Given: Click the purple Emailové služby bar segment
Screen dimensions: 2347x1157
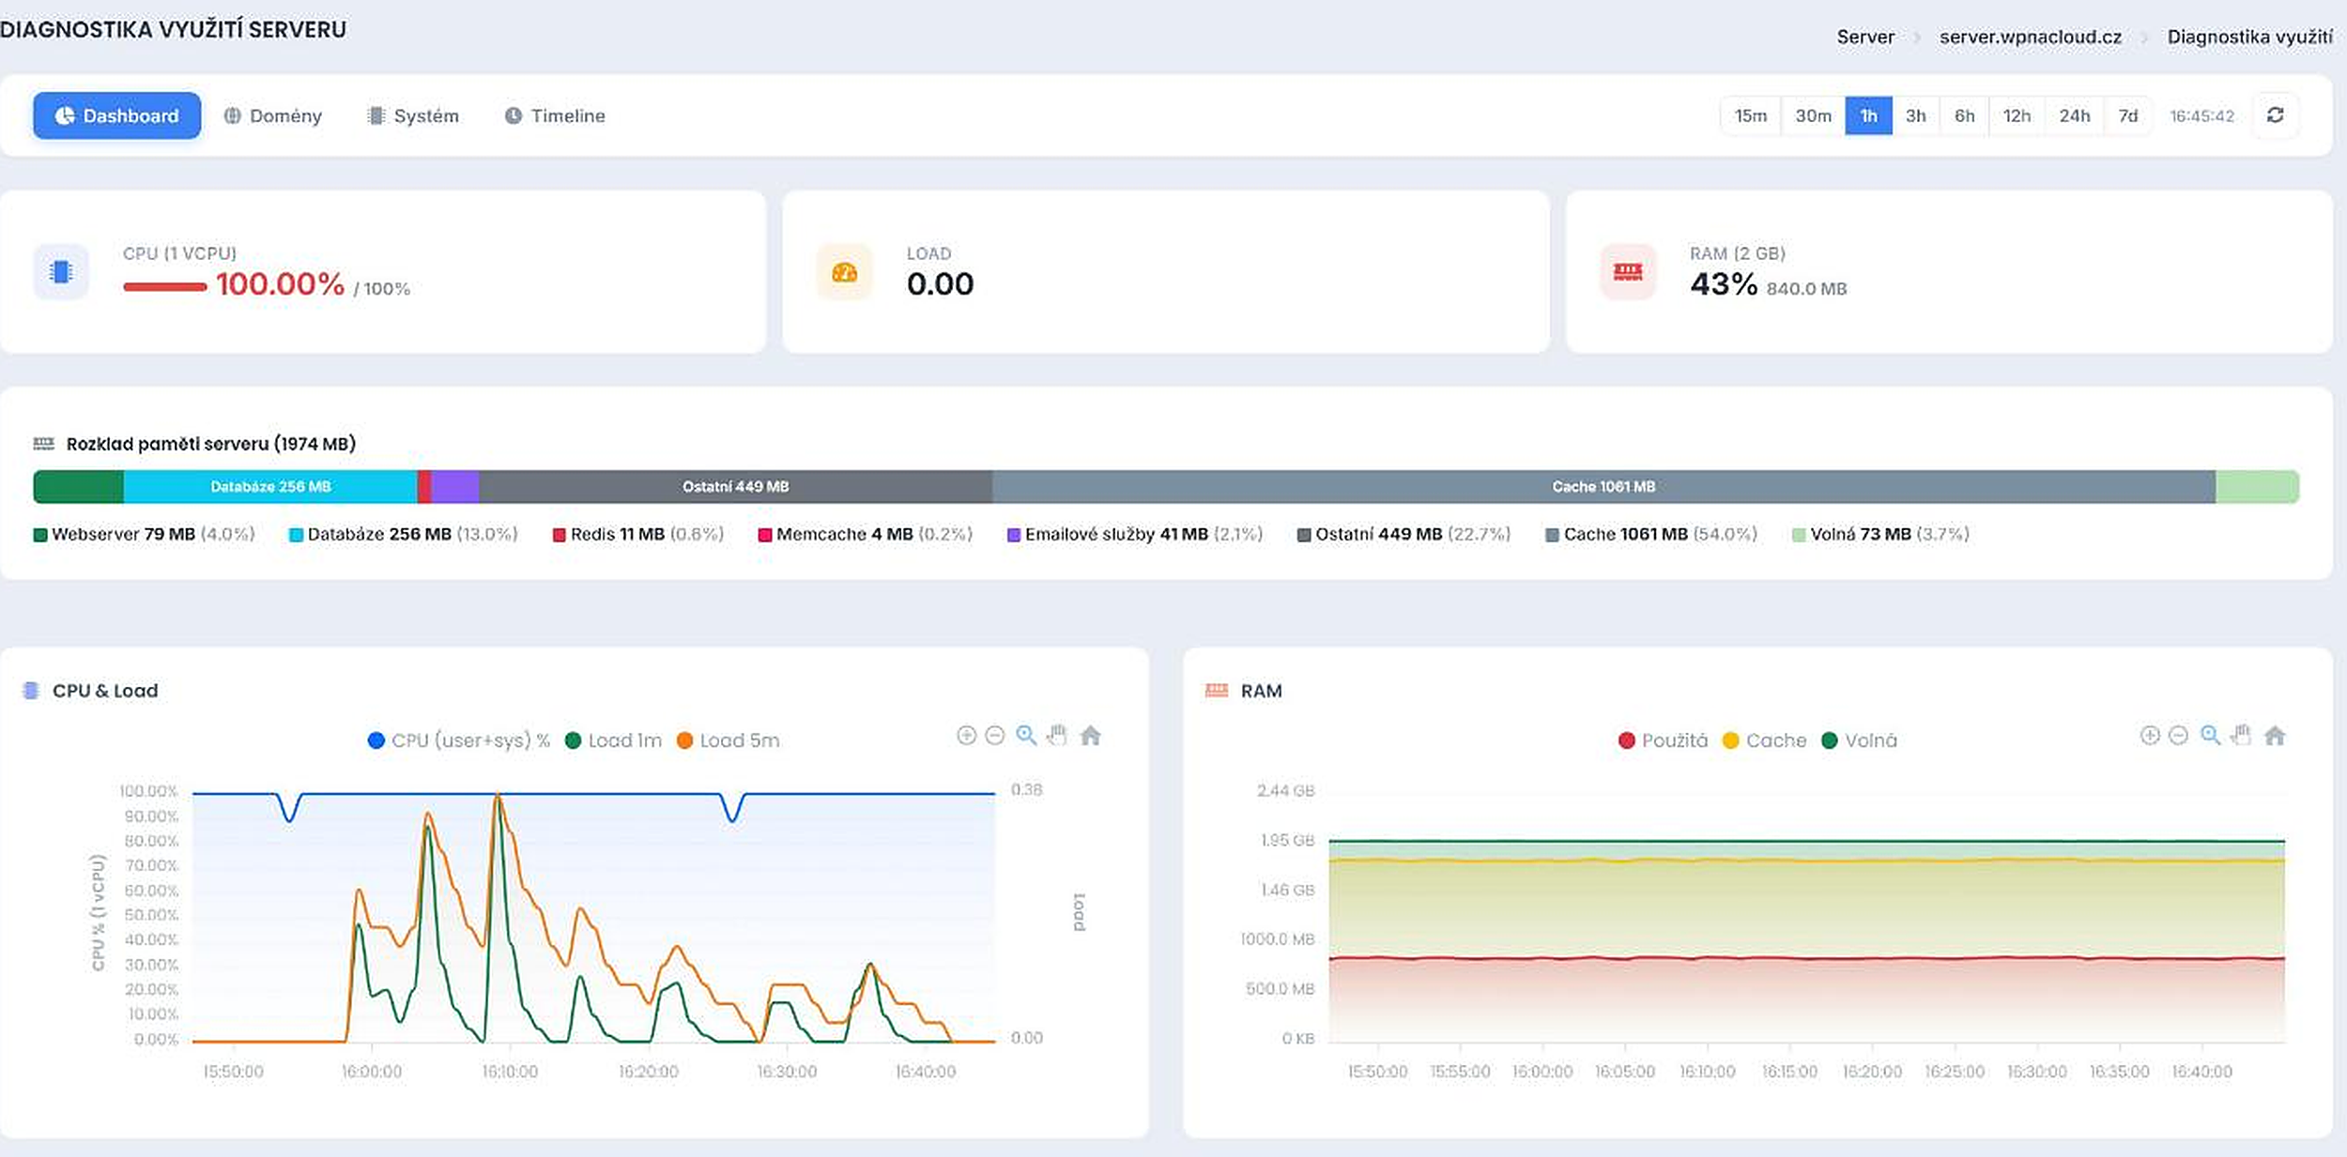Looking at the screenshot, I should point(455,486).
